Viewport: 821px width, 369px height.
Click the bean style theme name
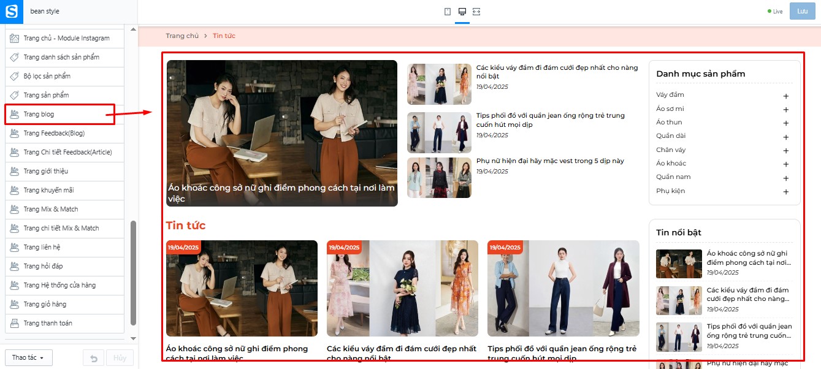coord(45,12)
